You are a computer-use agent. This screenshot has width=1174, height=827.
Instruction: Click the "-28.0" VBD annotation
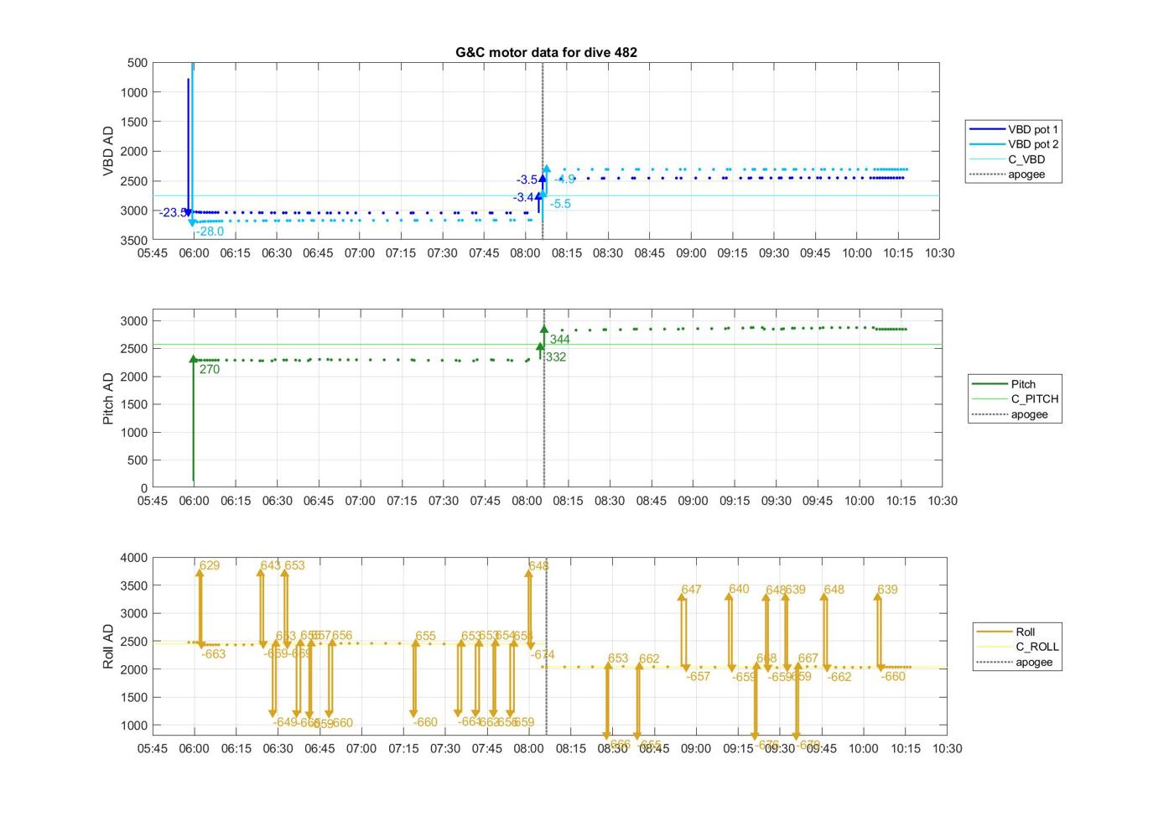point(210,231)
